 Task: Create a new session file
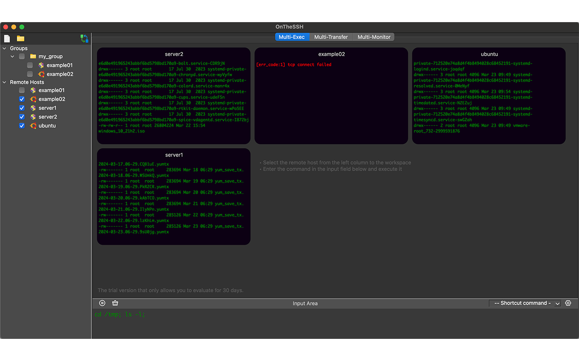(x=6, y=38)
